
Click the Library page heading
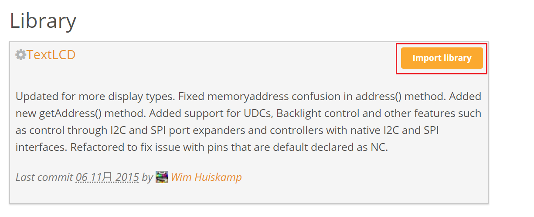click(x=43, y=20)
